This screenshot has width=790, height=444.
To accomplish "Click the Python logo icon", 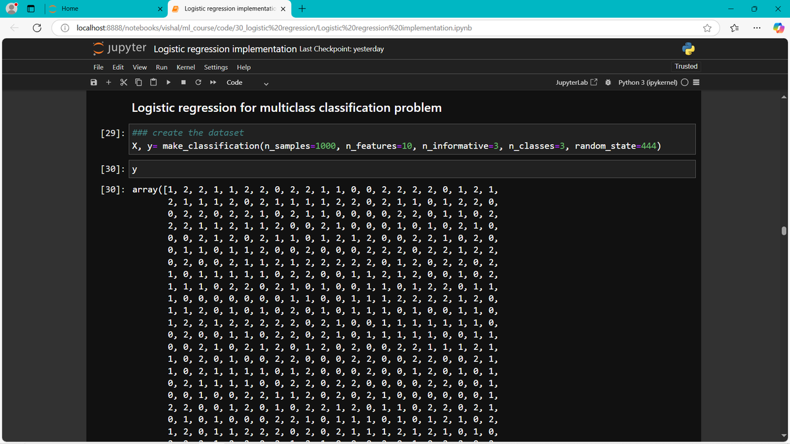I will coord(689,49).
